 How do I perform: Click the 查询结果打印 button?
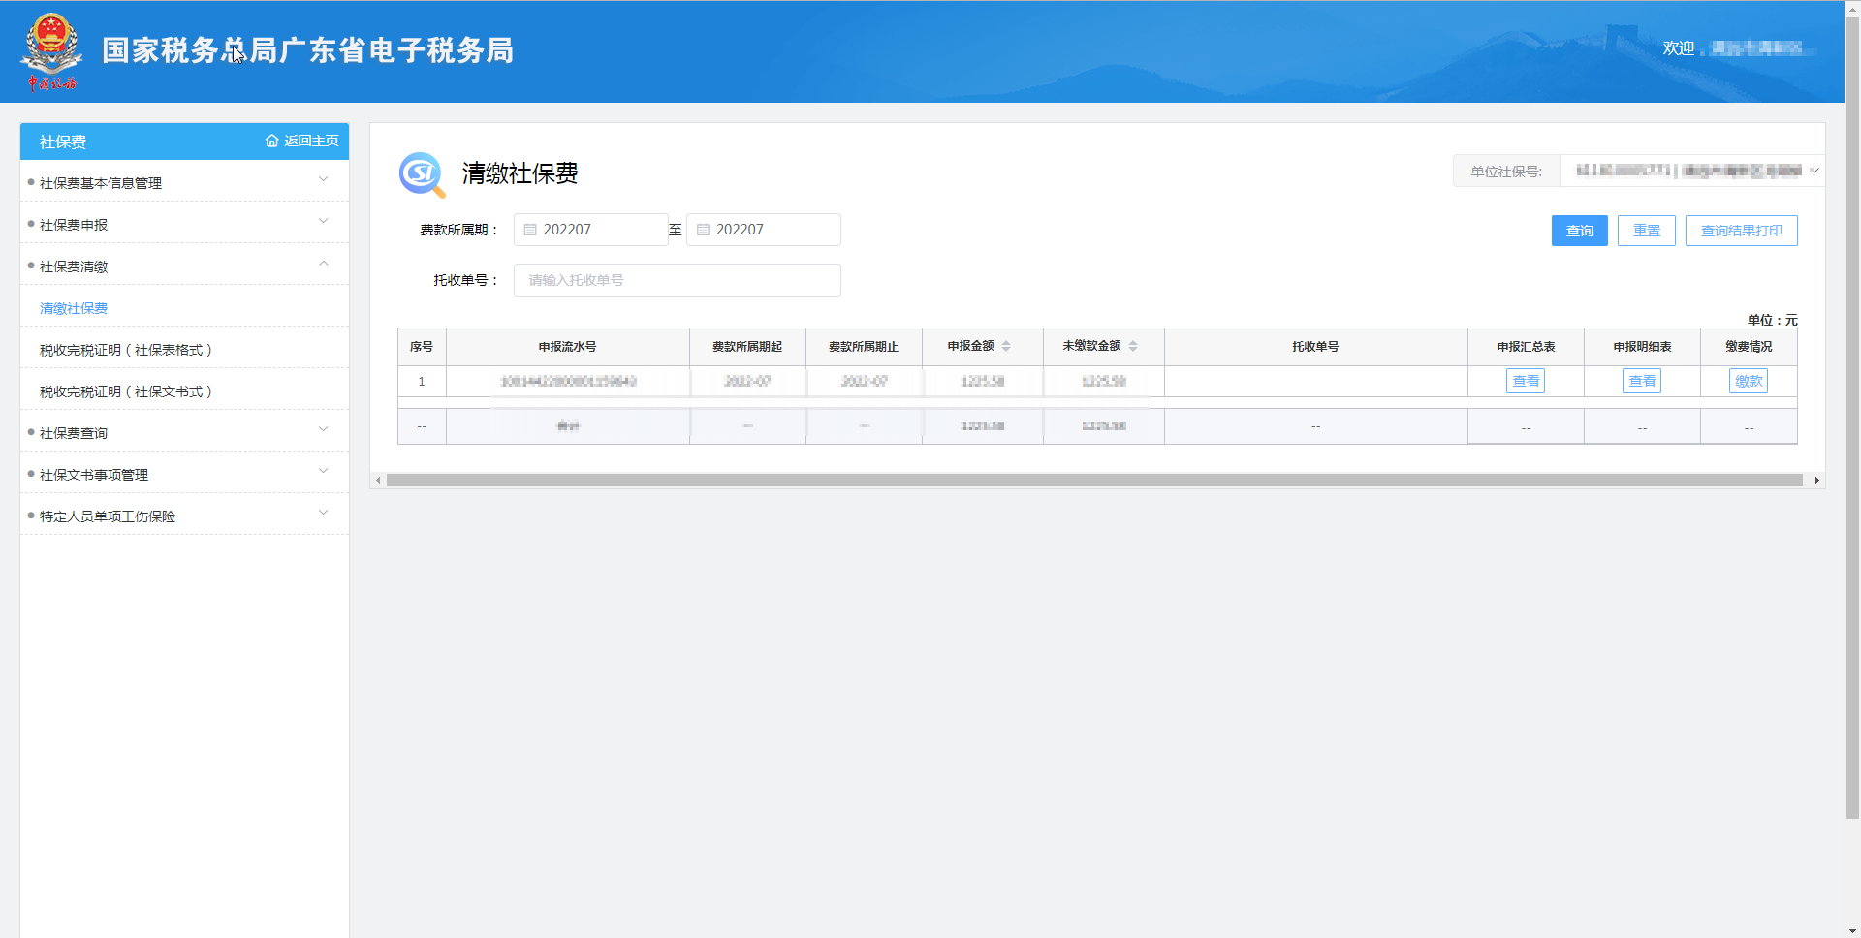coord(1741,231)
